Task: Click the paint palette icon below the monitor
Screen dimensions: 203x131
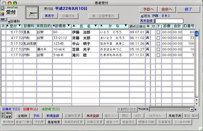Action: coord(2,14)
